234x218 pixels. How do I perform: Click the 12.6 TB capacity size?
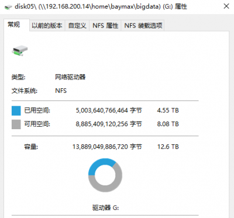(168, 147)
